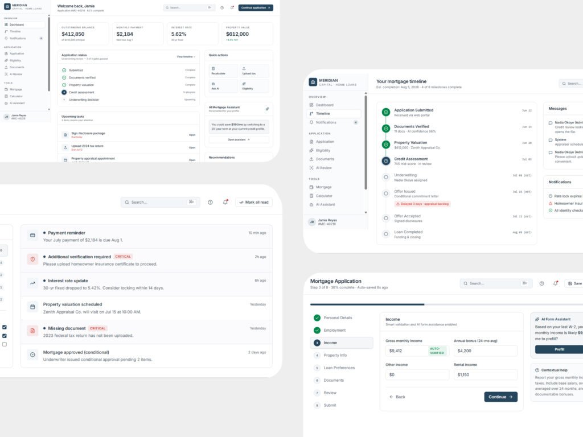Select the Ask AI quick action tile
Image resolution: width=583 pixels, height=437 pixels.
pos(223,86)
